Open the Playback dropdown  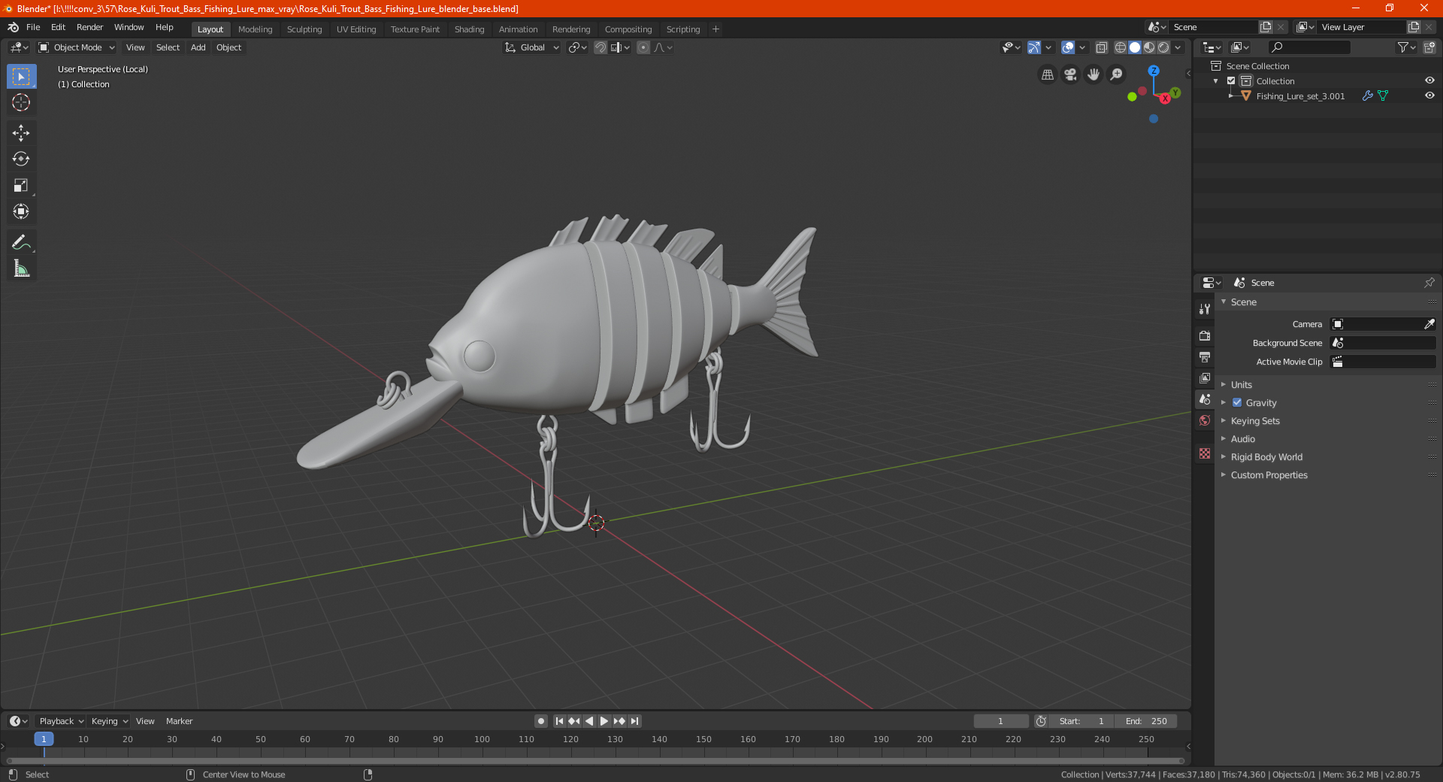pyautogui.click(x=61, y=721)
